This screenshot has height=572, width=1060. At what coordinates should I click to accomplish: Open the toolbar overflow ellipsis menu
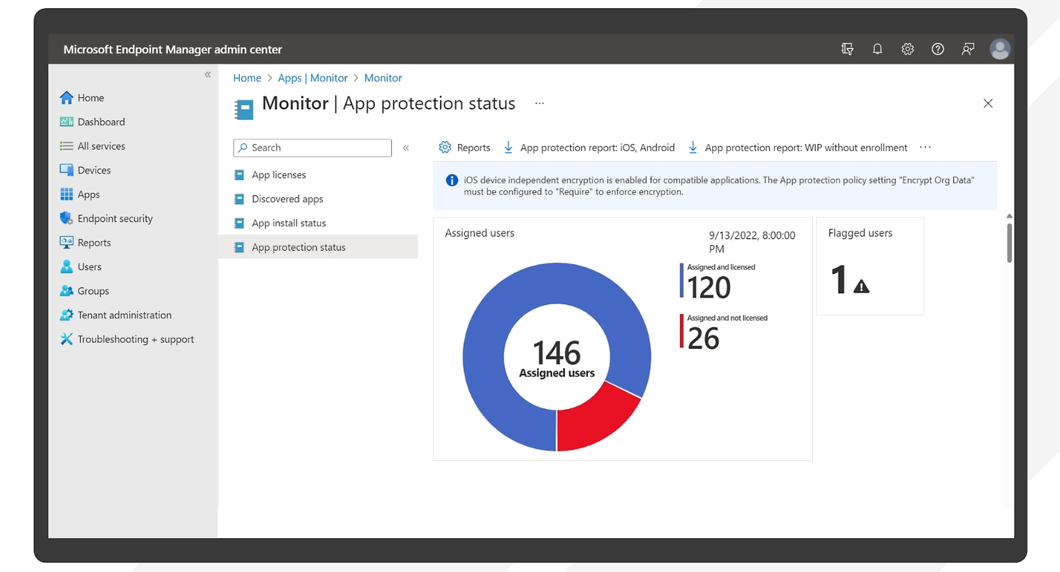tap(925, 147)
